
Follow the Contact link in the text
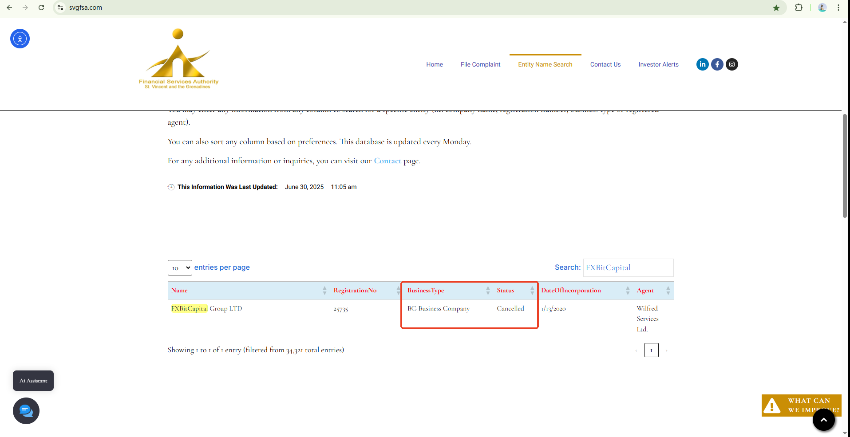tap(387, 161)
